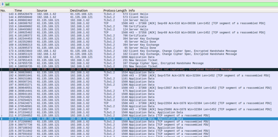Select packet 197 Application Data row
Screen dimensions: 278x137
pyautogui.click(x=139, y=85)
